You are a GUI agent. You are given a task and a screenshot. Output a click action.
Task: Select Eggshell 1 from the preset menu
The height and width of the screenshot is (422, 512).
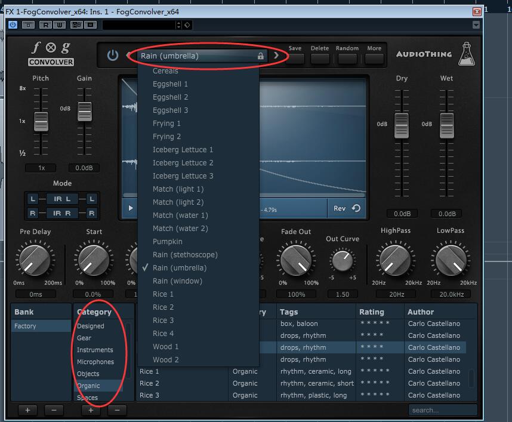pyautogui.click(x=198, y=84)
